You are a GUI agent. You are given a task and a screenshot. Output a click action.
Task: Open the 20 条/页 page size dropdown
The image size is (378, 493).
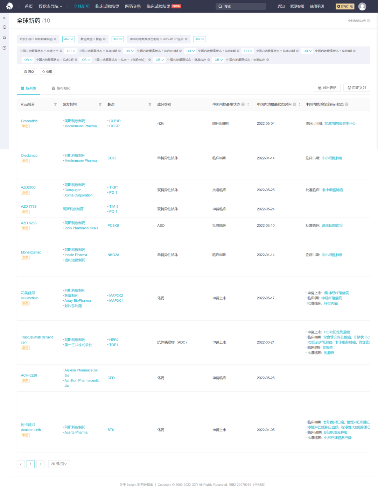pyautogui.click(x=59, y=464)
